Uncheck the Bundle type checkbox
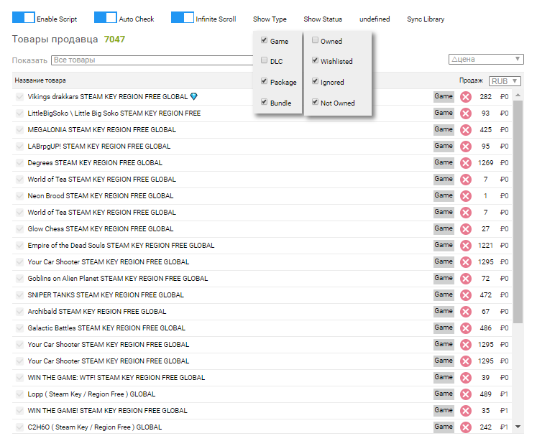The image size is (537, 436). click(x=264, y=102)
